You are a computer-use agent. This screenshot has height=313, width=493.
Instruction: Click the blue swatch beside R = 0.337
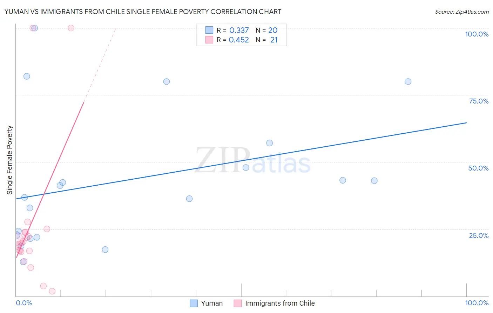(x=209, y=30)
